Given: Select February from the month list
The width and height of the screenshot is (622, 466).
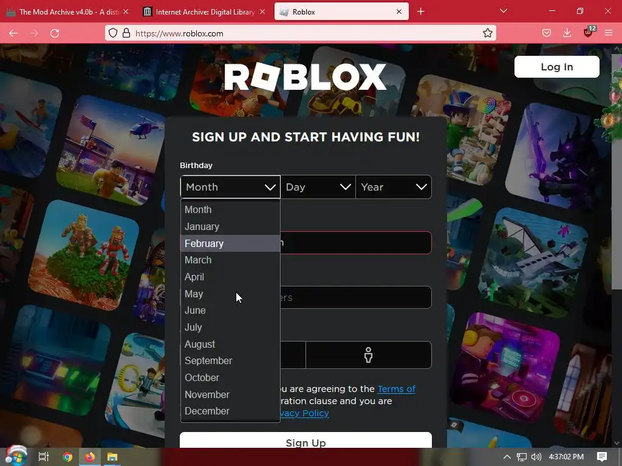Looking at the screenshot, I should point(230,243).
